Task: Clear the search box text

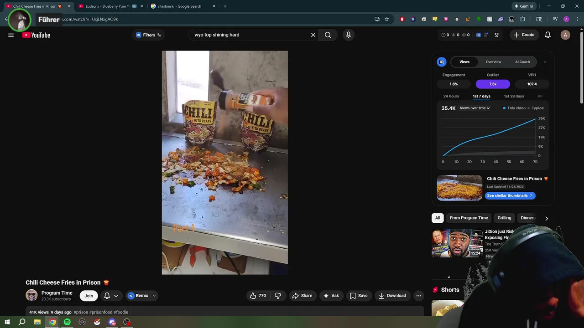Action: coord(313,35)
